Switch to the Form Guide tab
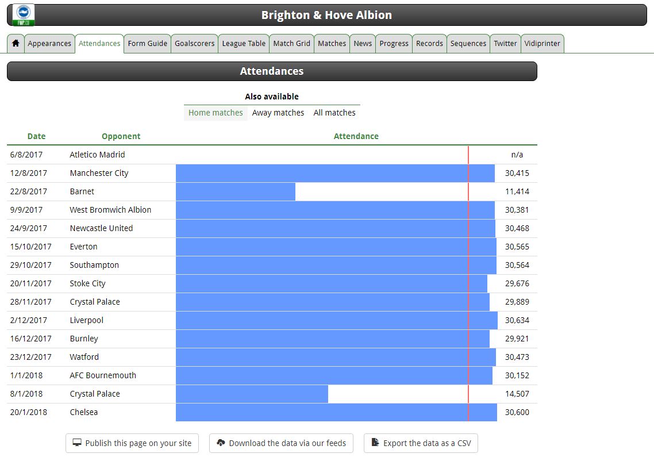Screen dimensions: 654x461 147,43
